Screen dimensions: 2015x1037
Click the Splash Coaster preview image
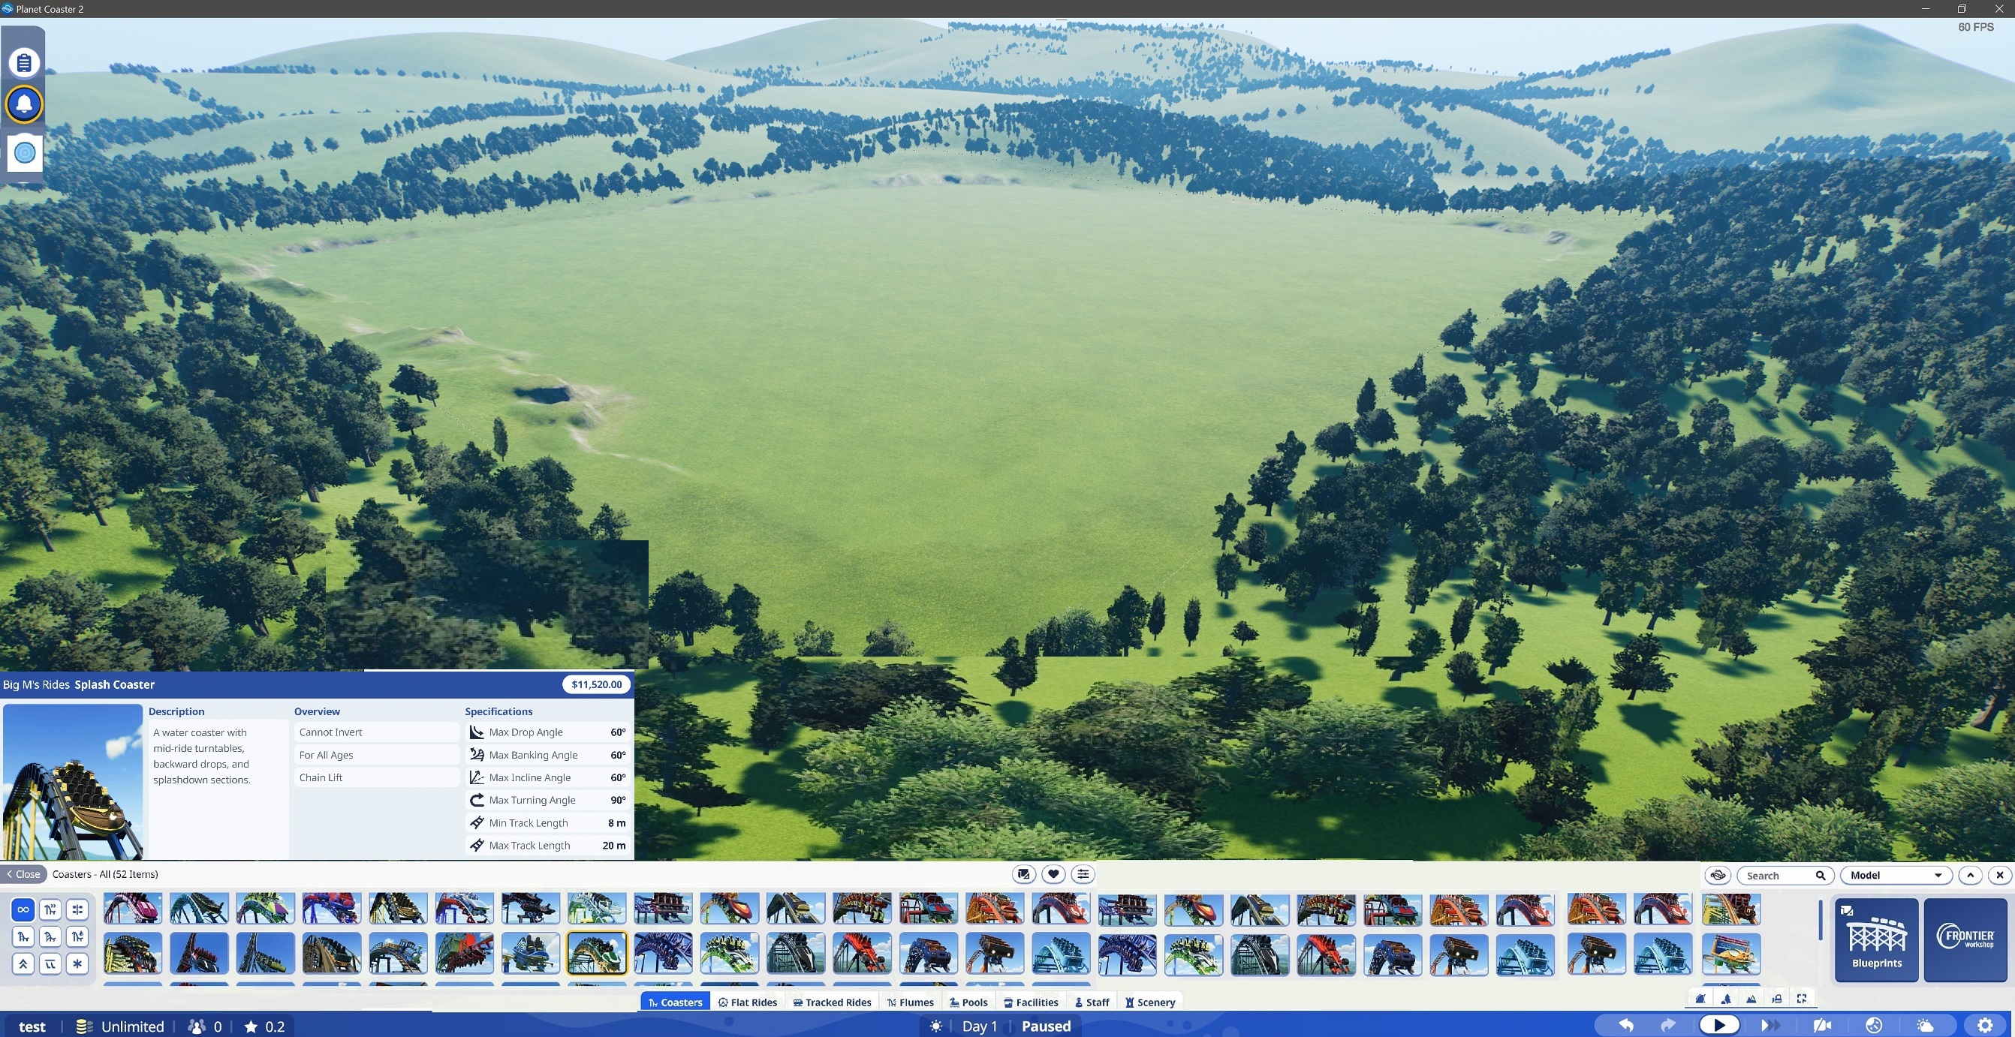73,781
